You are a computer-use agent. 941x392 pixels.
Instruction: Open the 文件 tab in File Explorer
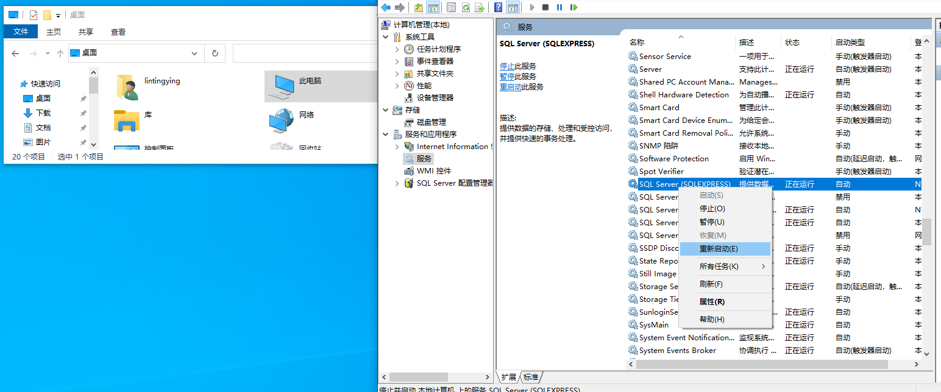point(21,32)
